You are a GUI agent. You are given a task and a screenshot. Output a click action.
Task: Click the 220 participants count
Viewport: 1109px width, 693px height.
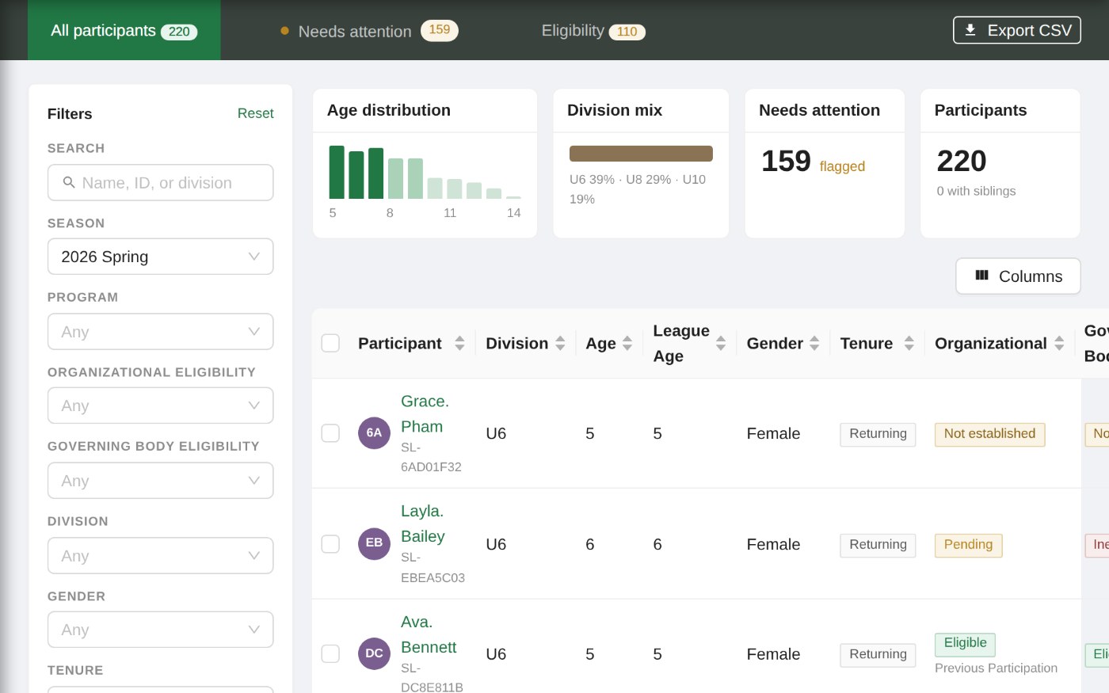(962, 161)
